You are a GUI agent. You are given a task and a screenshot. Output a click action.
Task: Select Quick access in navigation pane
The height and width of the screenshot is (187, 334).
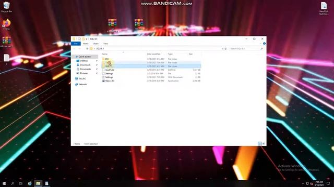(x=85, y=57)
